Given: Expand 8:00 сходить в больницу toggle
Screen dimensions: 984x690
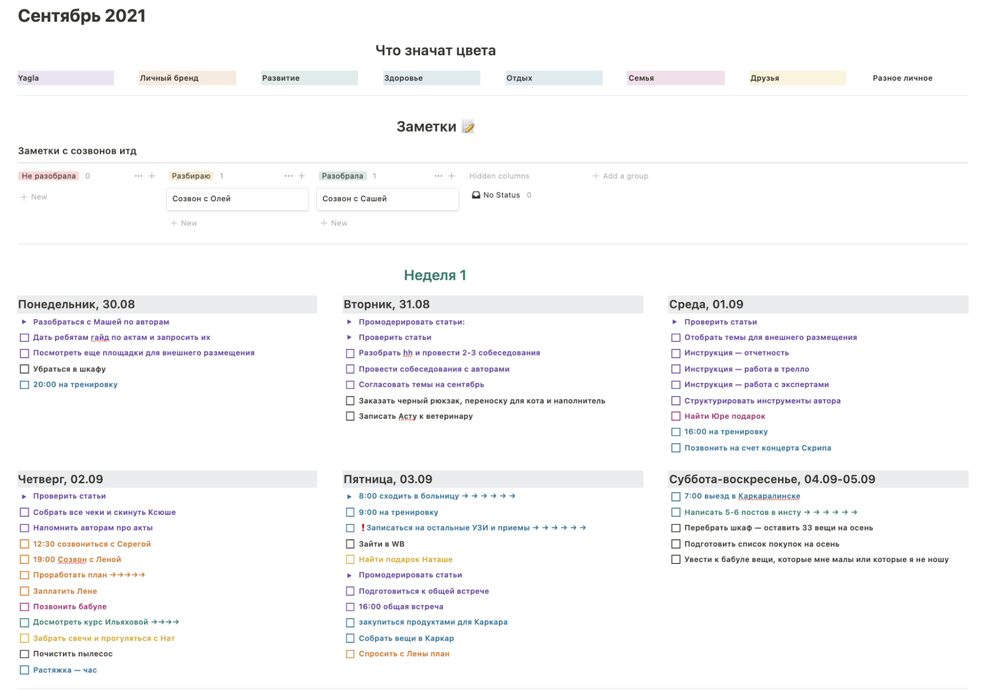Looking at the screenshot, I should [349, 496].
